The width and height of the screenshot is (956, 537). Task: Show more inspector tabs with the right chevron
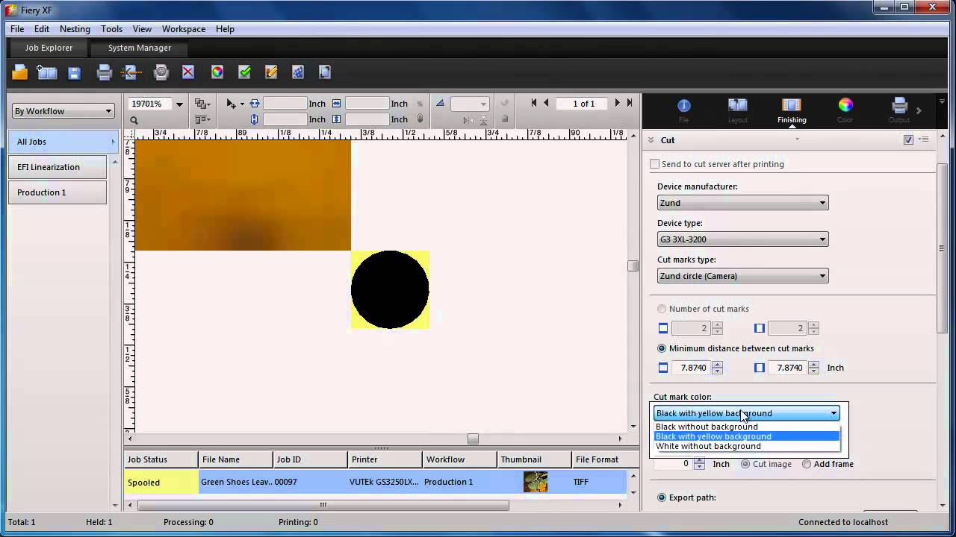click(x=919, y=110)
